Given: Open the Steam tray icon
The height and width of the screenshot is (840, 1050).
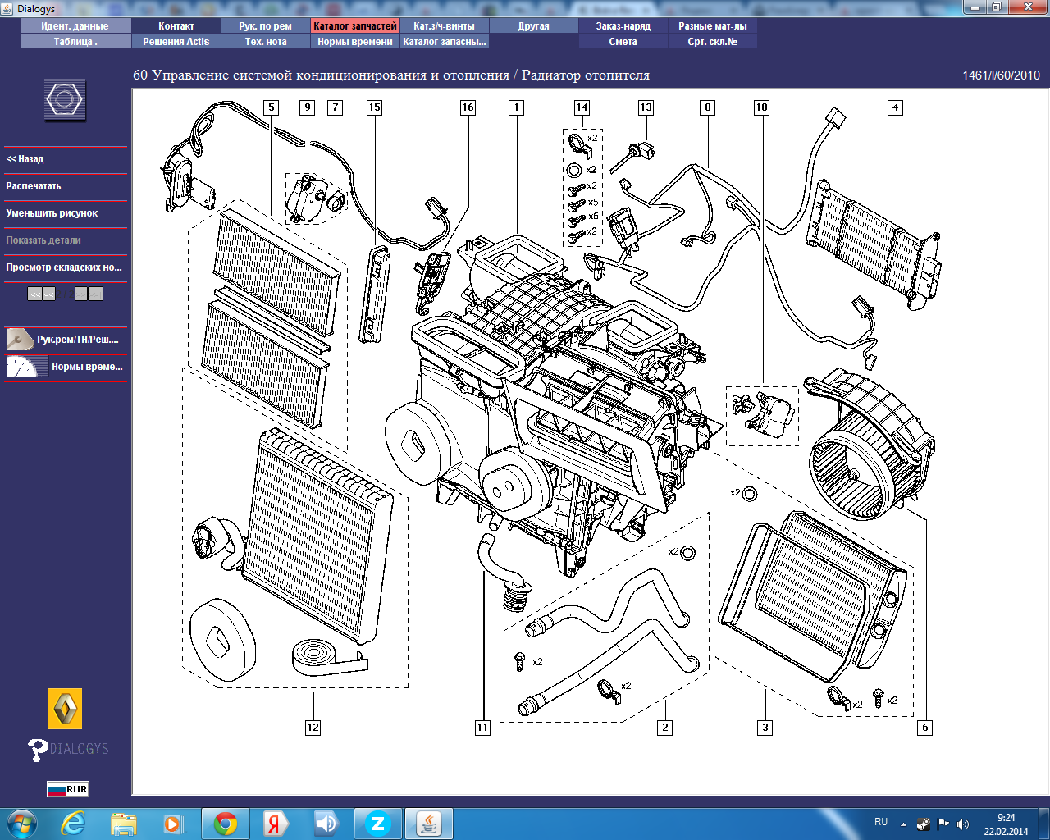Looking at the screenshot, I should tap(924, 824).
